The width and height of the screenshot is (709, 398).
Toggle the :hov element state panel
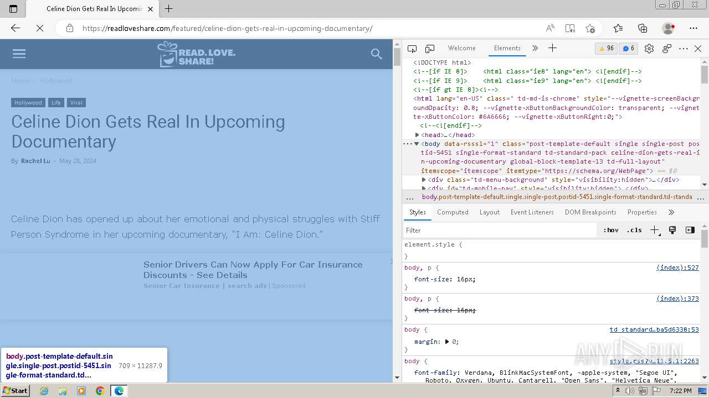tap(611, 231)
